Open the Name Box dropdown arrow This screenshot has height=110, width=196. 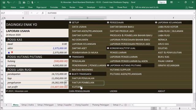23,13
